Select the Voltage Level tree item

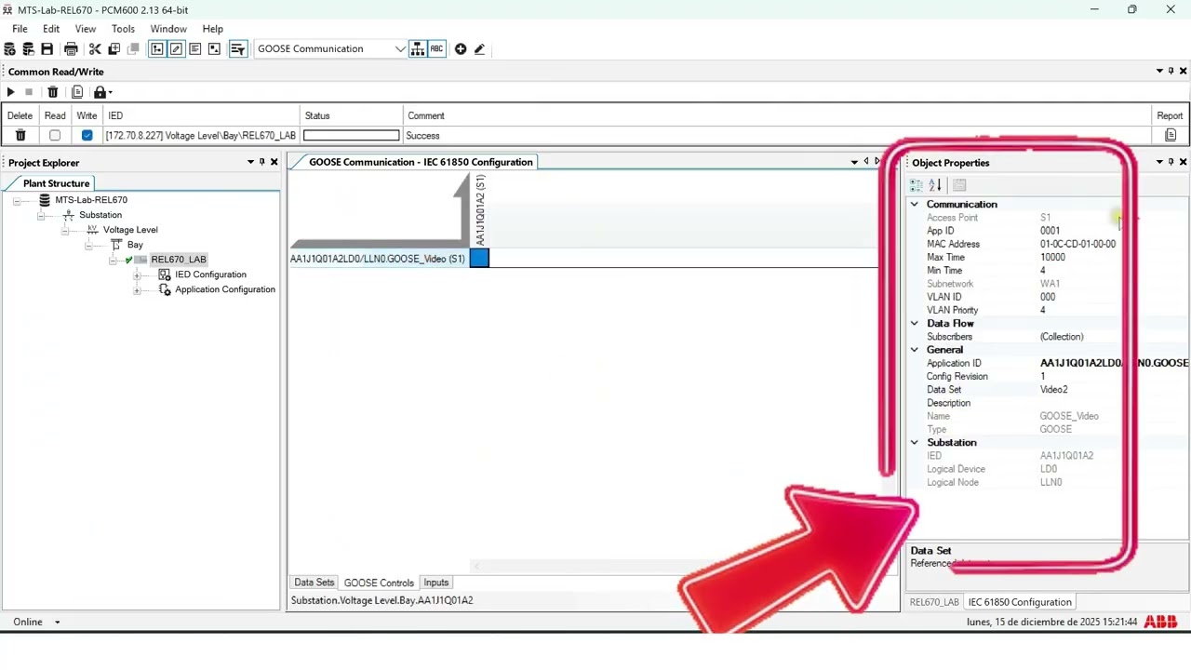pyautogui.click(x=130, y=230)
